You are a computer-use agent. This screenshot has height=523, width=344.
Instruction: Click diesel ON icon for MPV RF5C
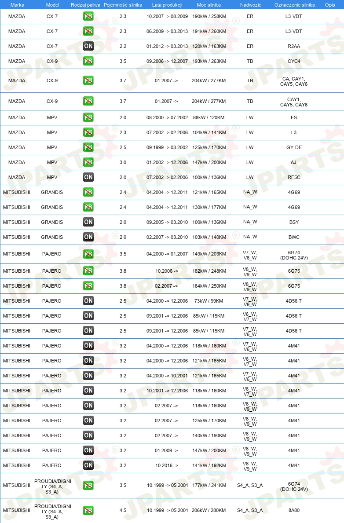pos(88,177)
